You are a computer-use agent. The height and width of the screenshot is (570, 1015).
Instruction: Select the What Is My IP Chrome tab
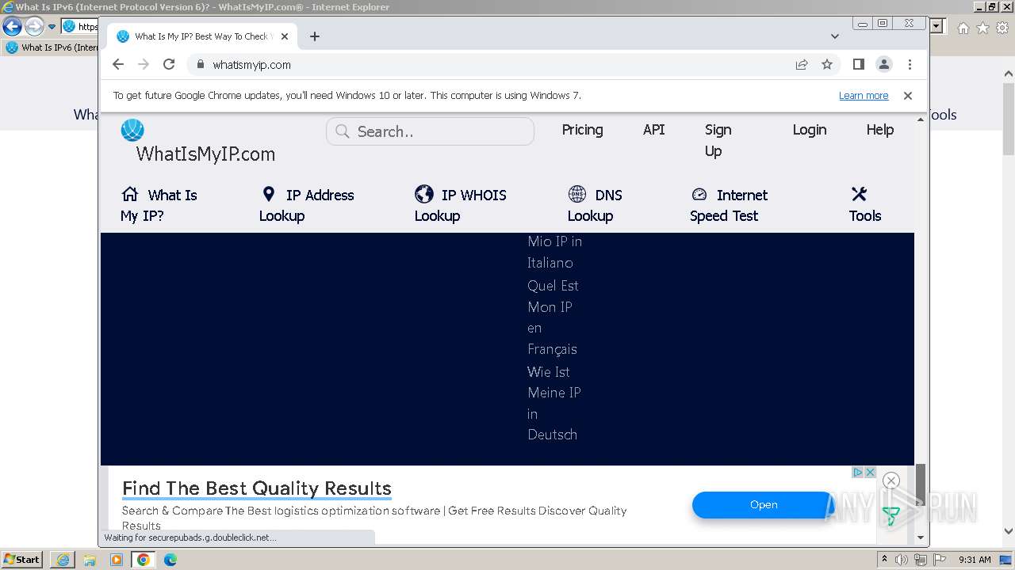[x=202, y=36]
